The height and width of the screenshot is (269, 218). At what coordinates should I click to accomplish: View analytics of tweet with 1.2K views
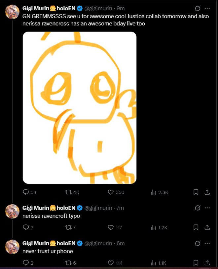pyautogui.click(x=154, y=227)
